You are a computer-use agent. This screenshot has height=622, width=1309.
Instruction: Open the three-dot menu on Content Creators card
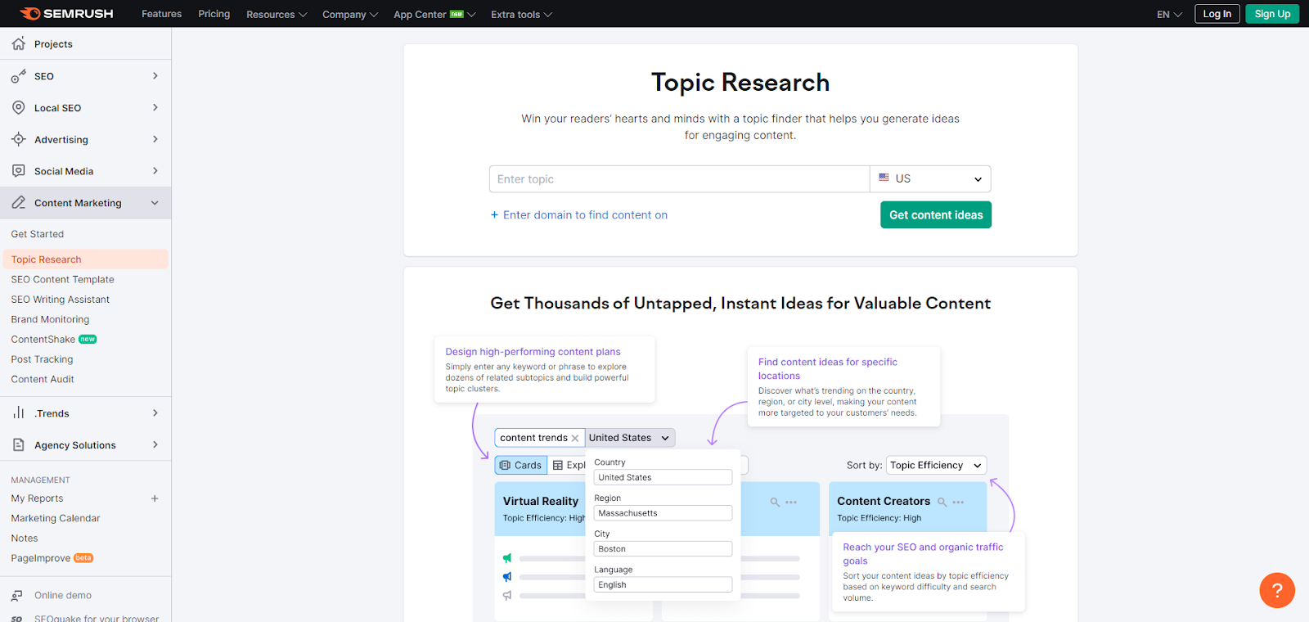point(958,502)
